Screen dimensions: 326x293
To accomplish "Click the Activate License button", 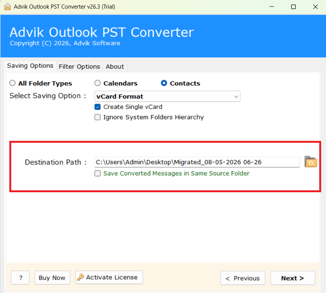I will 109,277.
